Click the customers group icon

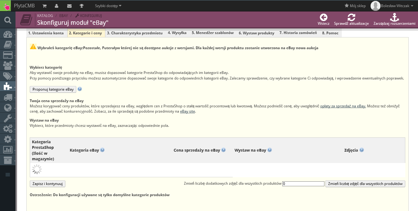pyautogui.click(x=7, y=66)
